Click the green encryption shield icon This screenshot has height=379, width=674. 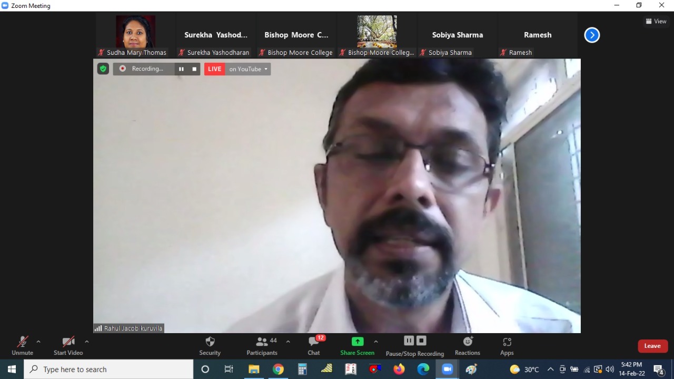click(103, 69)
